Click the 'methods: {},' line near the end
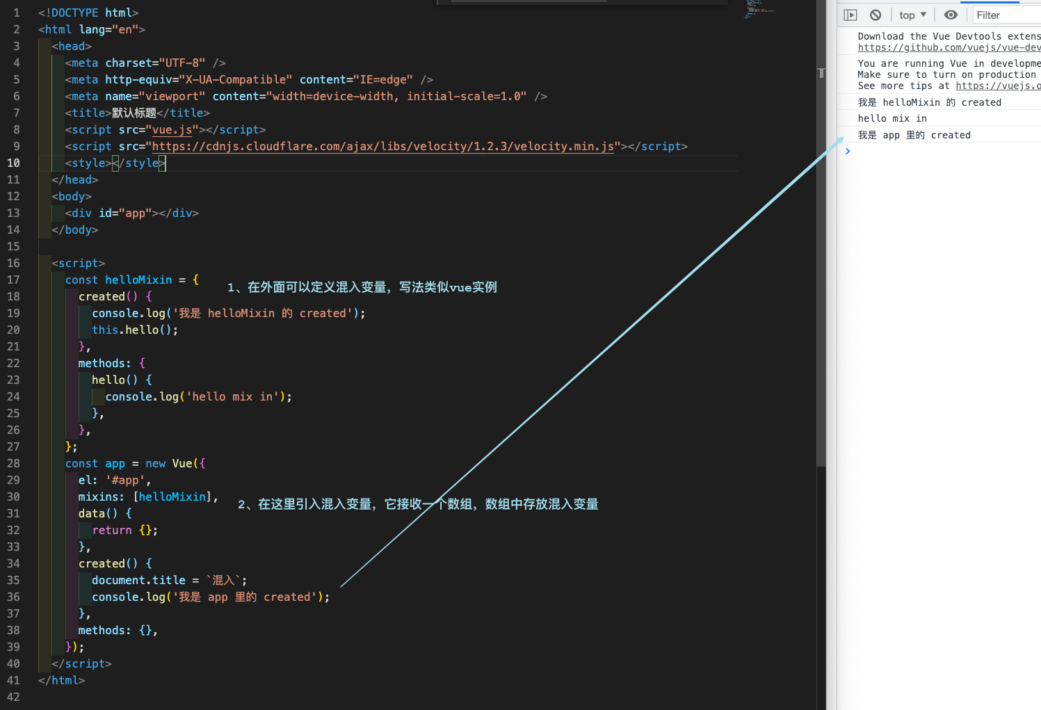Image resolution: width=1041 pixels, height=710 pixels. [118, 630]
